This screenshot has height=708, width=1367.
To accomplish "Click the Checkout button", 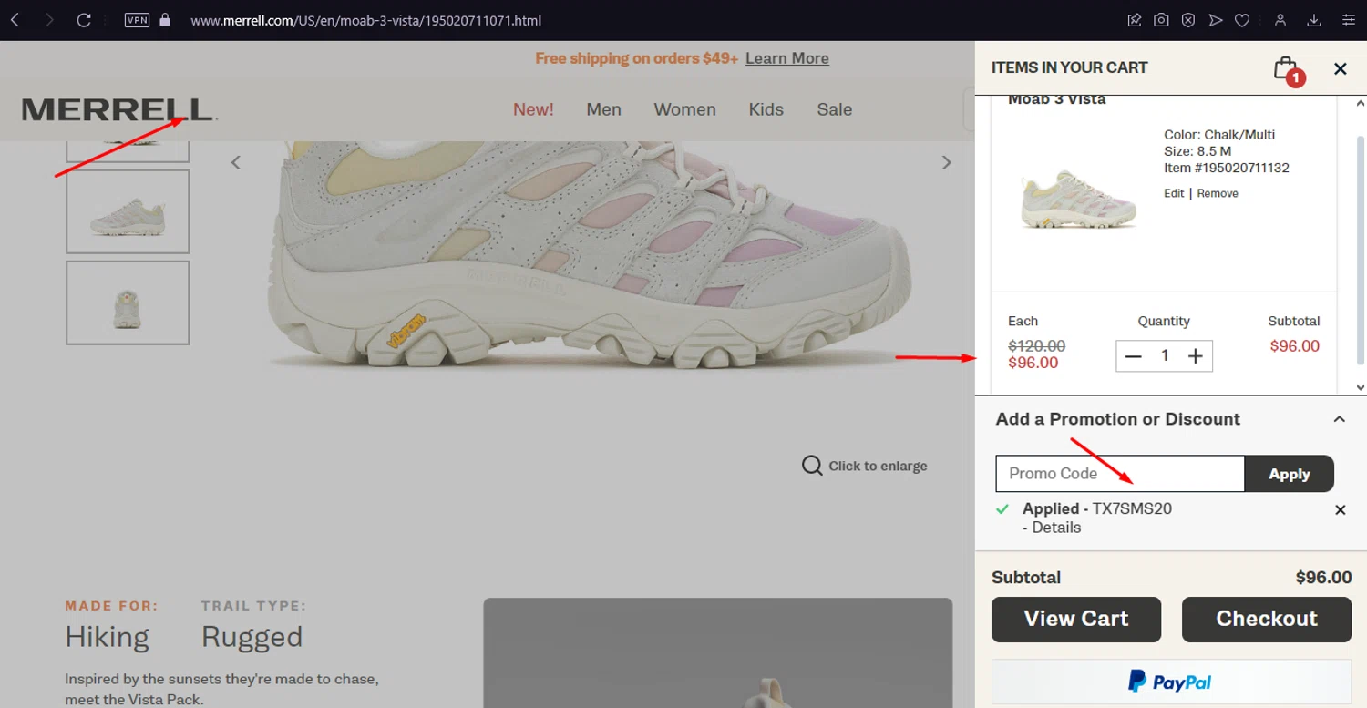I will [1267, 620].
